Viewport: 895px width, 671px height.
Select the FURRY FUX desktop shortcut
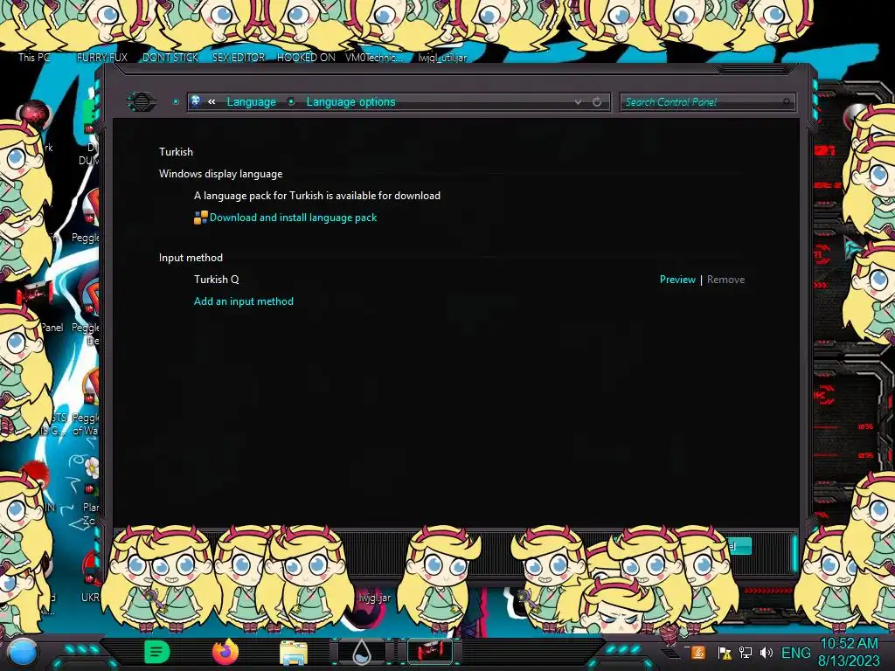pos(101,57)
